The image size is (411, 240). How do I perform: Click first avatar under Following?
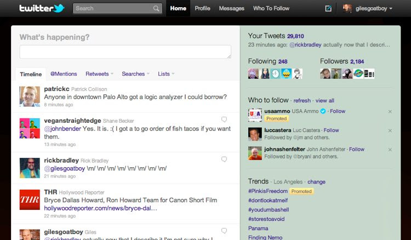(x=253, y=73)
